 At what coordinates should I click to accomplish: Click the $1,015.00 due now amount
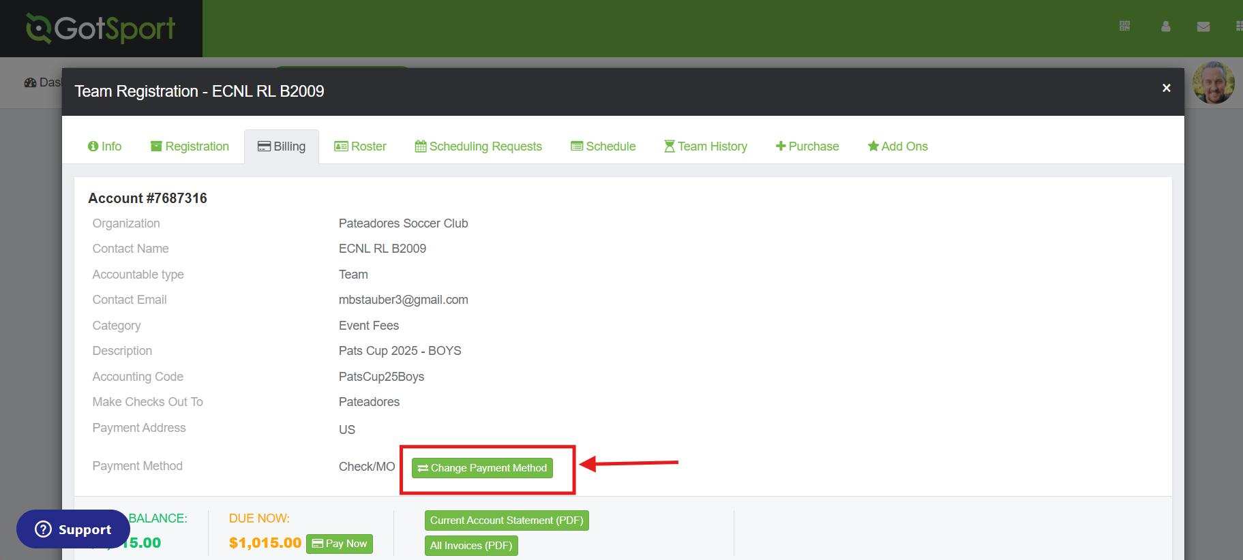coord(265,543)
